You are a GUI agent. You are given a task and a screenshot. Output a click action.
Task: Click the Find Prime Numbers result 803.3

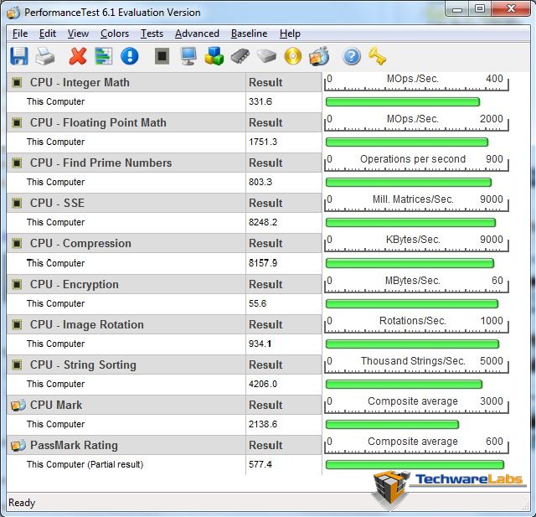pos(260,182)
